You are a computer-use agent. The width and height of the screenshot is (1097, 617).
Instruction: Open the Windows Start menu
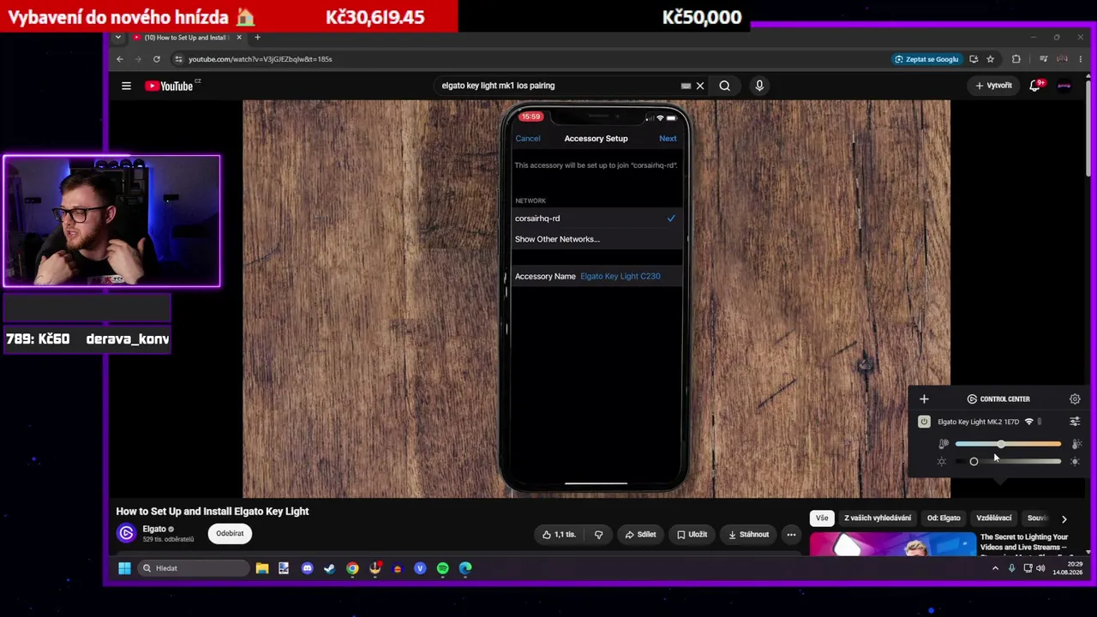pyautogui.click(x=124, y=568)
